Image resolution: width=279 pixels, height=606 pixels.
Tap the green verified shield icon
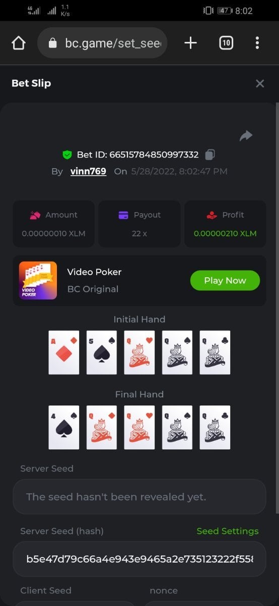67,155
